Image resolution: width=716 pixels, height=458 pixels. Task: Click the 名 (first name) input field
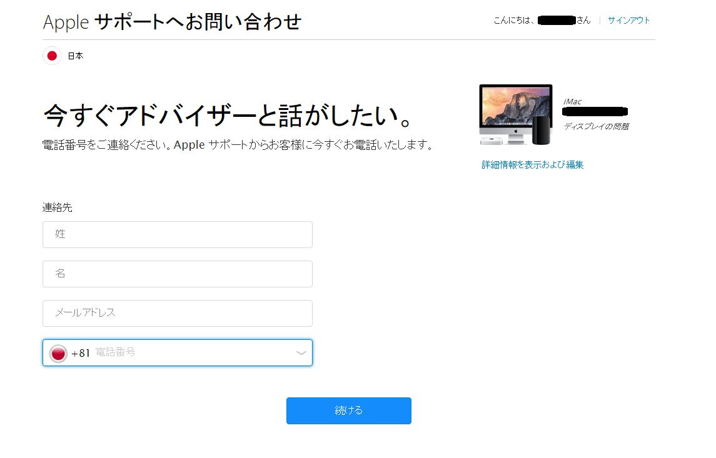pyautogui.click(x=178, y=274)
